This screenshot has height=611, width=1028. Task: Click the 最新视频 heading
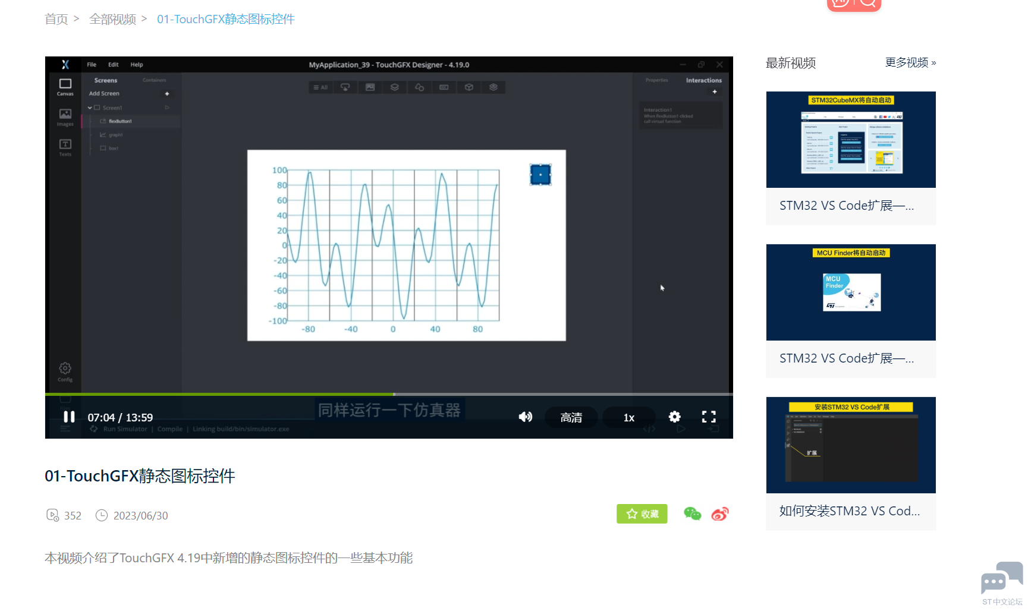tap(791, 63)
